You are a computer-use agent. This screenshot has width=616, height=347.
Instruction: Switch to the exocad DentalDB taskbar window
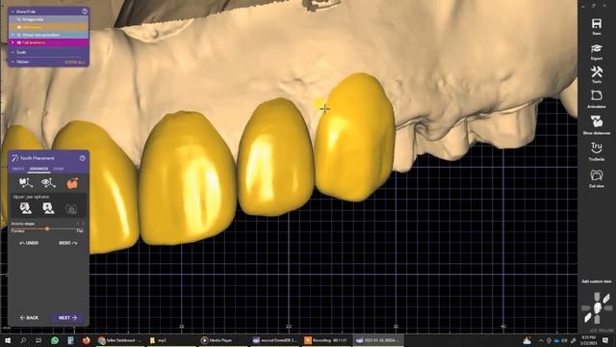coord(274,340)
